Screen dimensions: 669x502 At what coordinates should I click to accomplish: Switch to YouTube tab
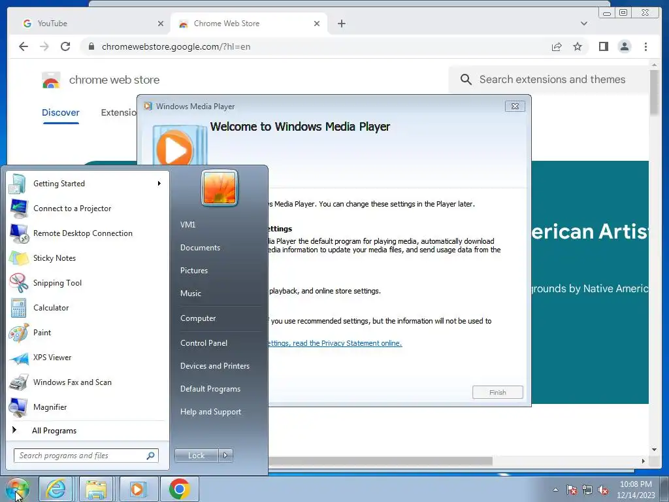click(x=89, y=24)
